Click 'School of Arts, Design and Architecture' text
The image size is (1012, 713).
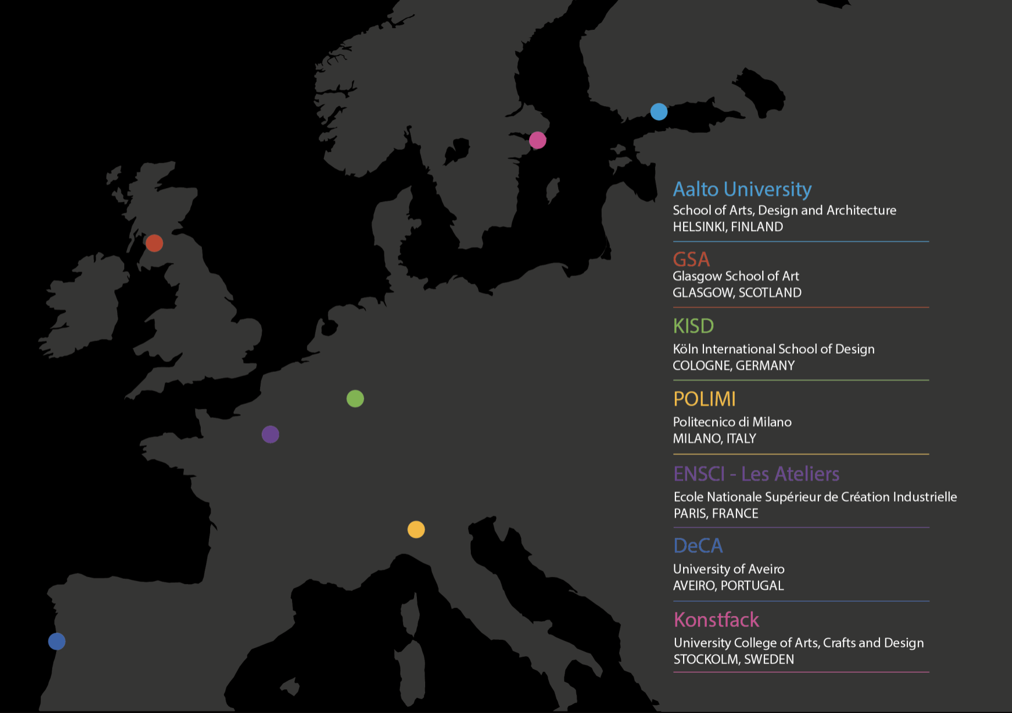(x=784, y=211)
